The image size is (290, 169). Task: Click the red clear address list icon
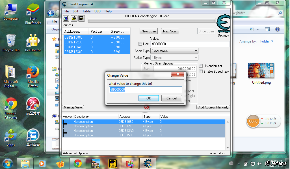point(147,107)
